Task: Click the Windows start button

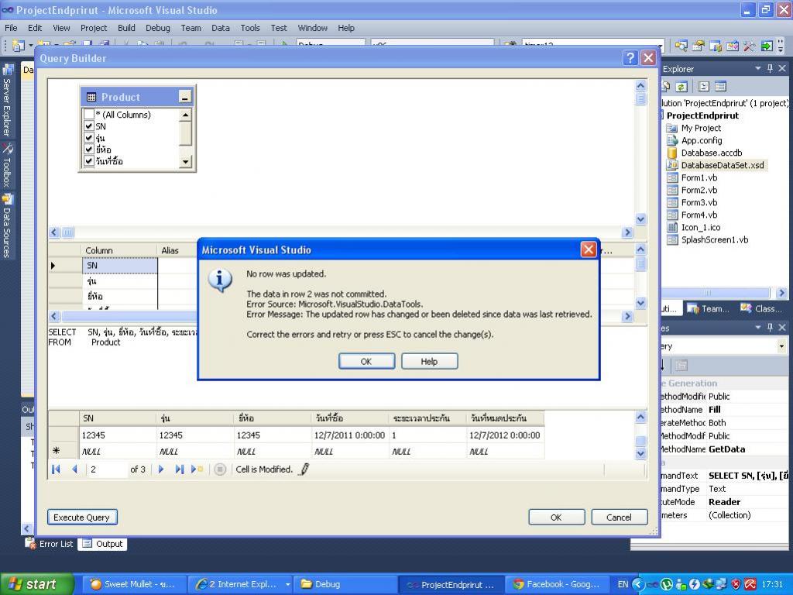Action: point(37,584)
